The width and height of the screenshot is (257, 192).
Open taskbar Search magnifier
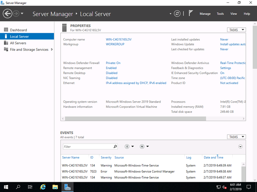[x=18, y=187]
